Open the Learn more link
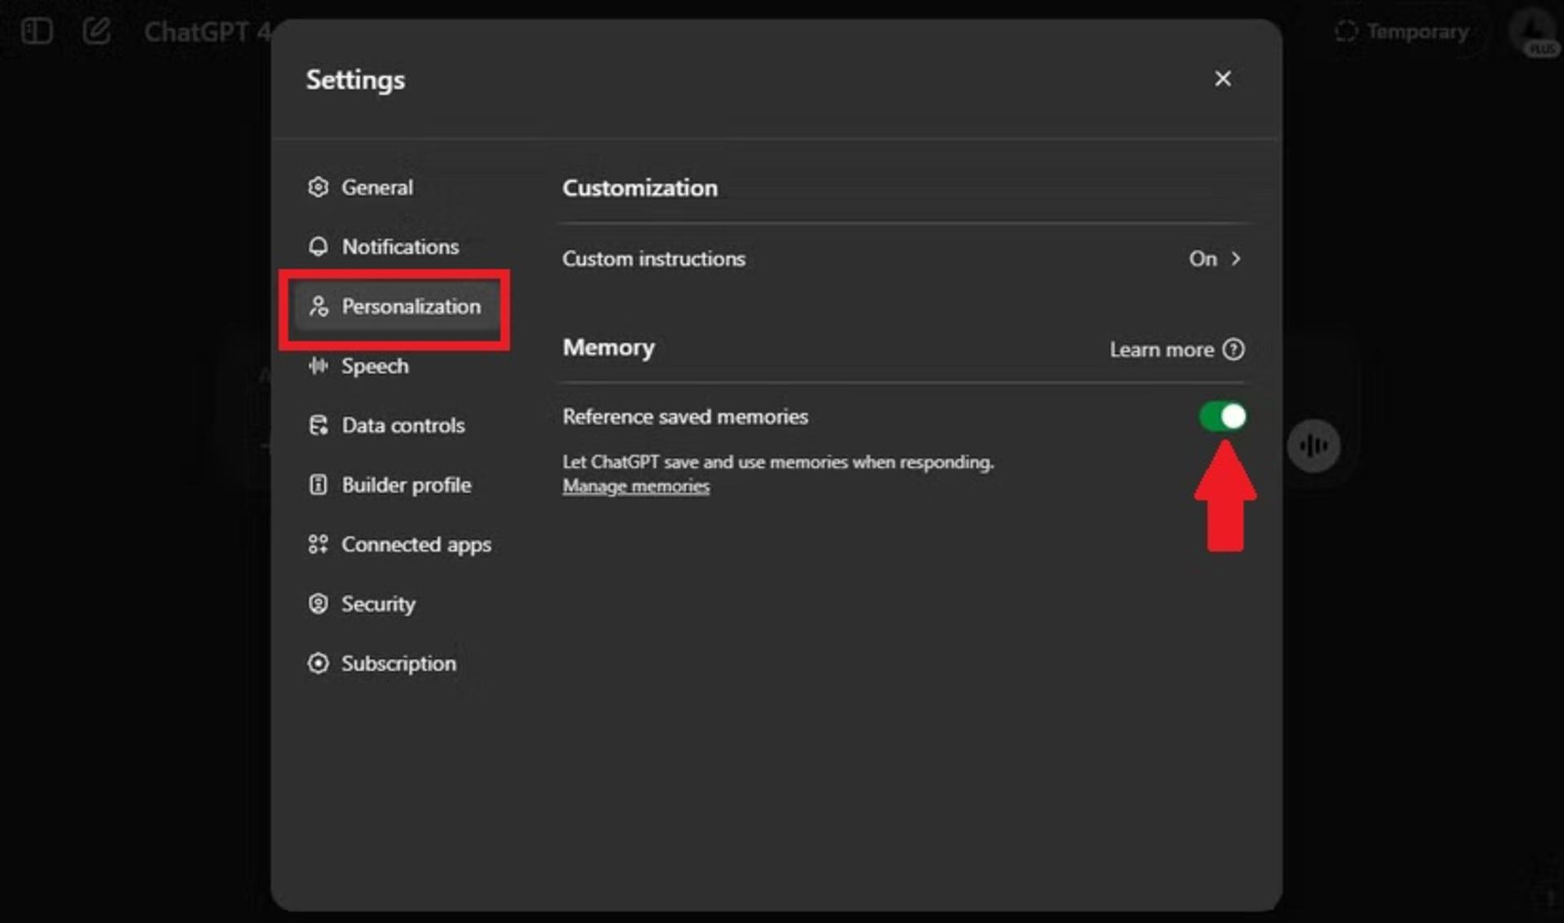The width and height of the screenshot is (1564, 923). pyautogui.click(x=1161, y=349)
